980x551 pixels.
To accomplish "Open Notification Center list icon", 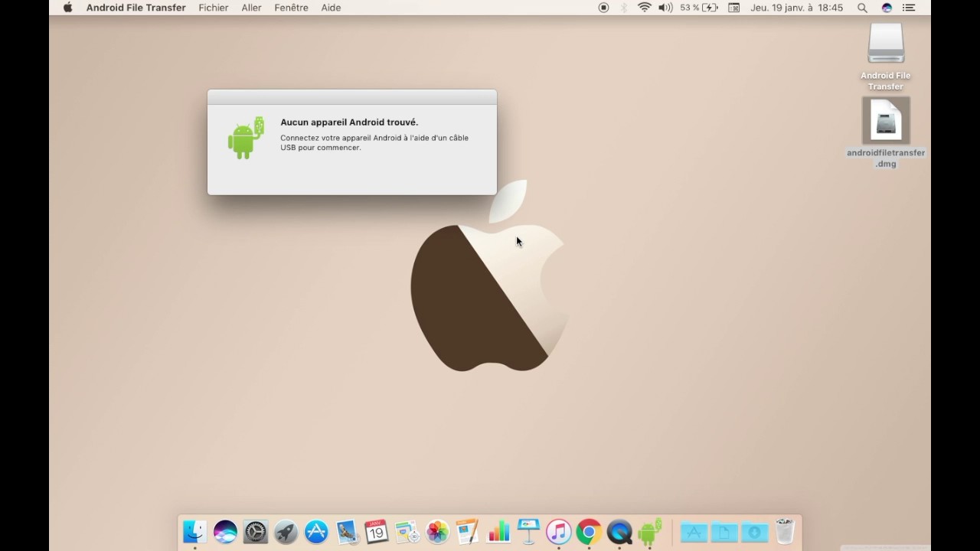I will 909,8.
